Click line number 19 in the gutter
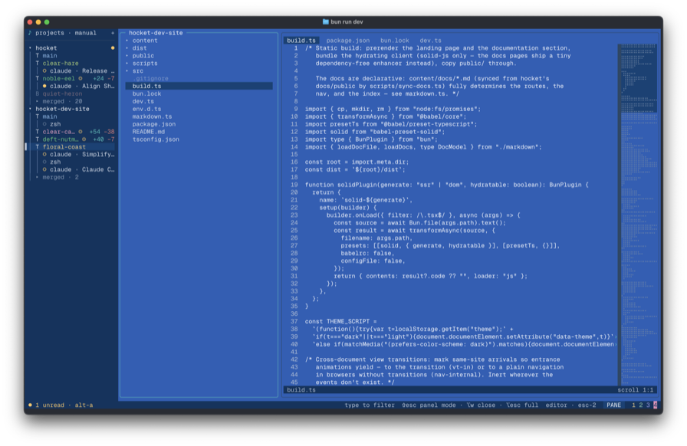 pos(294,185)
